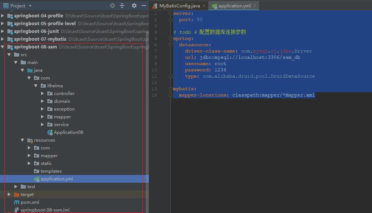Viewport: 372px width, 213px height.
Task: Open the Application08 Spring Boot class
Action: (68, 132)
